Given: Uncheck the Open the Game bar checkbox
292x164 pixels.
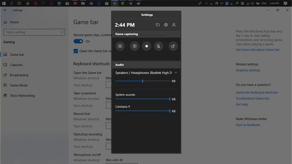Looking at the screenshot, I should point(76,51).
